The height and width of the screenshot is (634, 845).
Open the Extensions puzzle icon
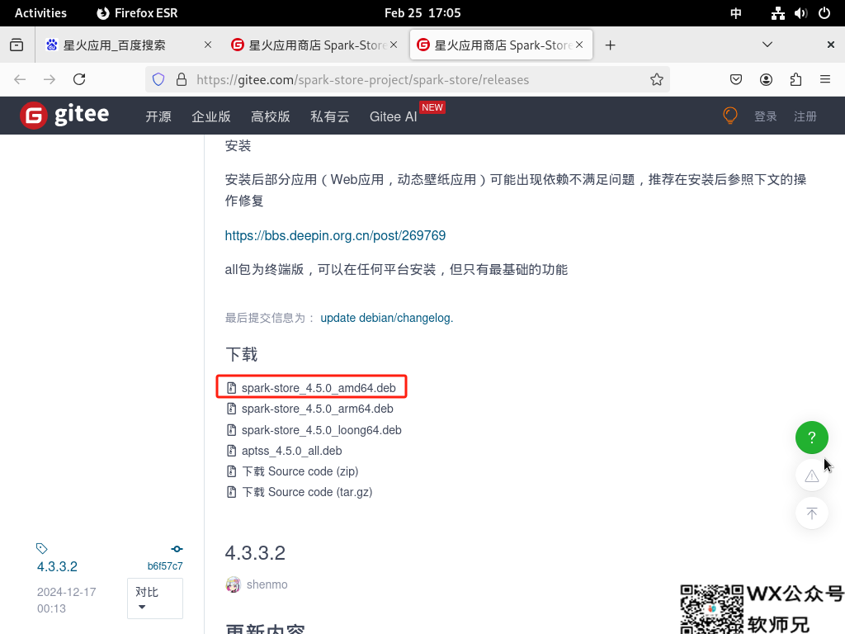pyautogui.click(x=795, y=80)
